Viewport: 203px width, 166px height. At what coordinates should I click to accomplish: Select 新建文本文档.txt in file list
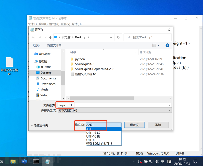[86, 74]
